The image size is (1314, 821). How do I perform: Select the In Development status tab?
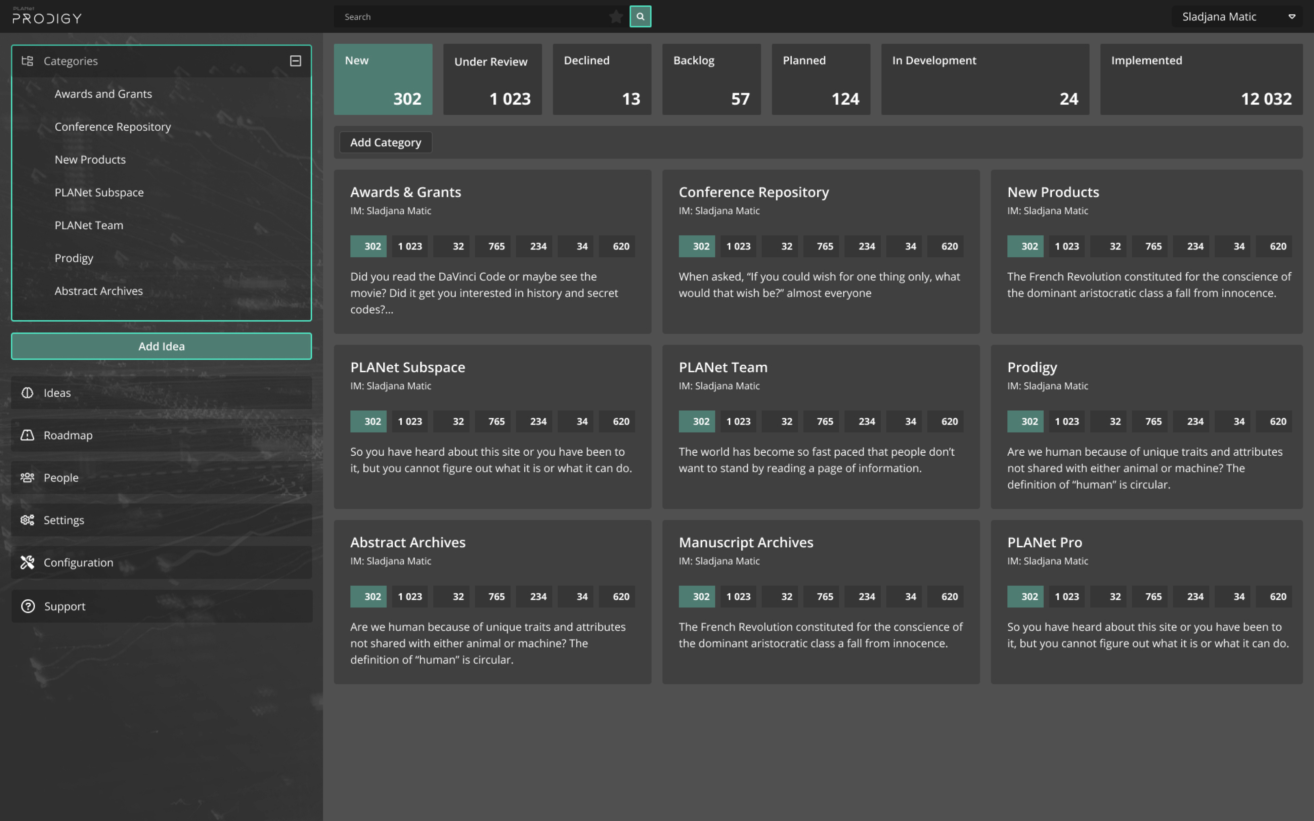[985, 79]
